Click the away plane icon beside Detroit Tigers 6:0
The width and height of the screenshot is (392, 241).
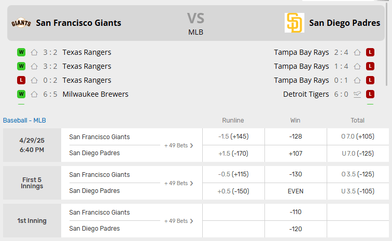tap(357, 94)
